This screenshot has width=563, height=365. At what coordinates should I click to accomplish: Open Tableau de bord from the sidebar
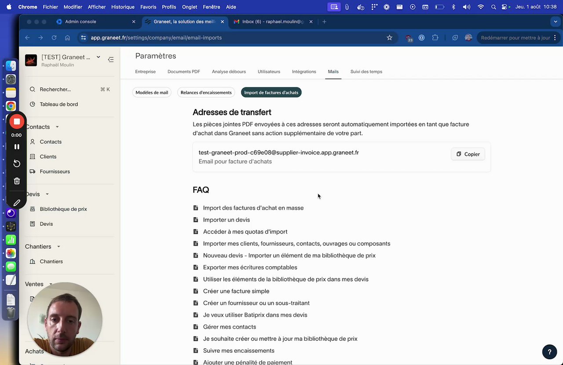point(58,104)
